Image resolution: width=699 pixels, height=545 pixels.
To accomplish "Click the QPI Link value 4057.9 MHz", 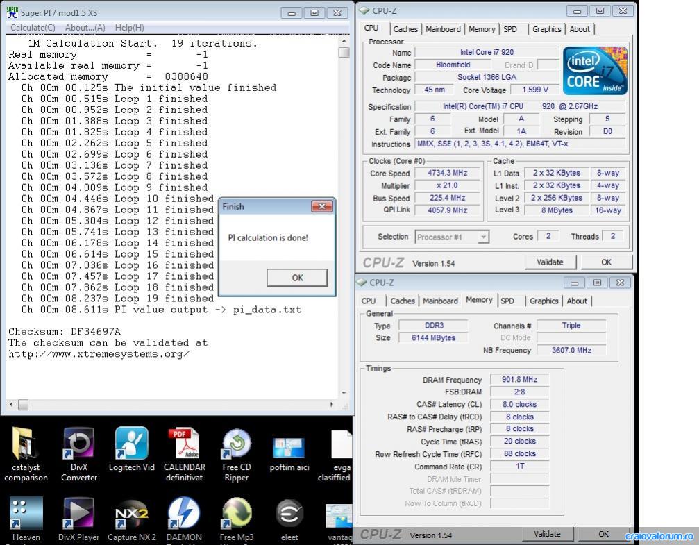I will click(448, 210).
